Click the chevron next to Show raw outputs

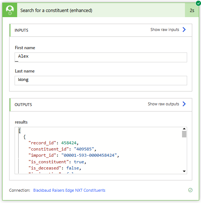coord(184,104)
